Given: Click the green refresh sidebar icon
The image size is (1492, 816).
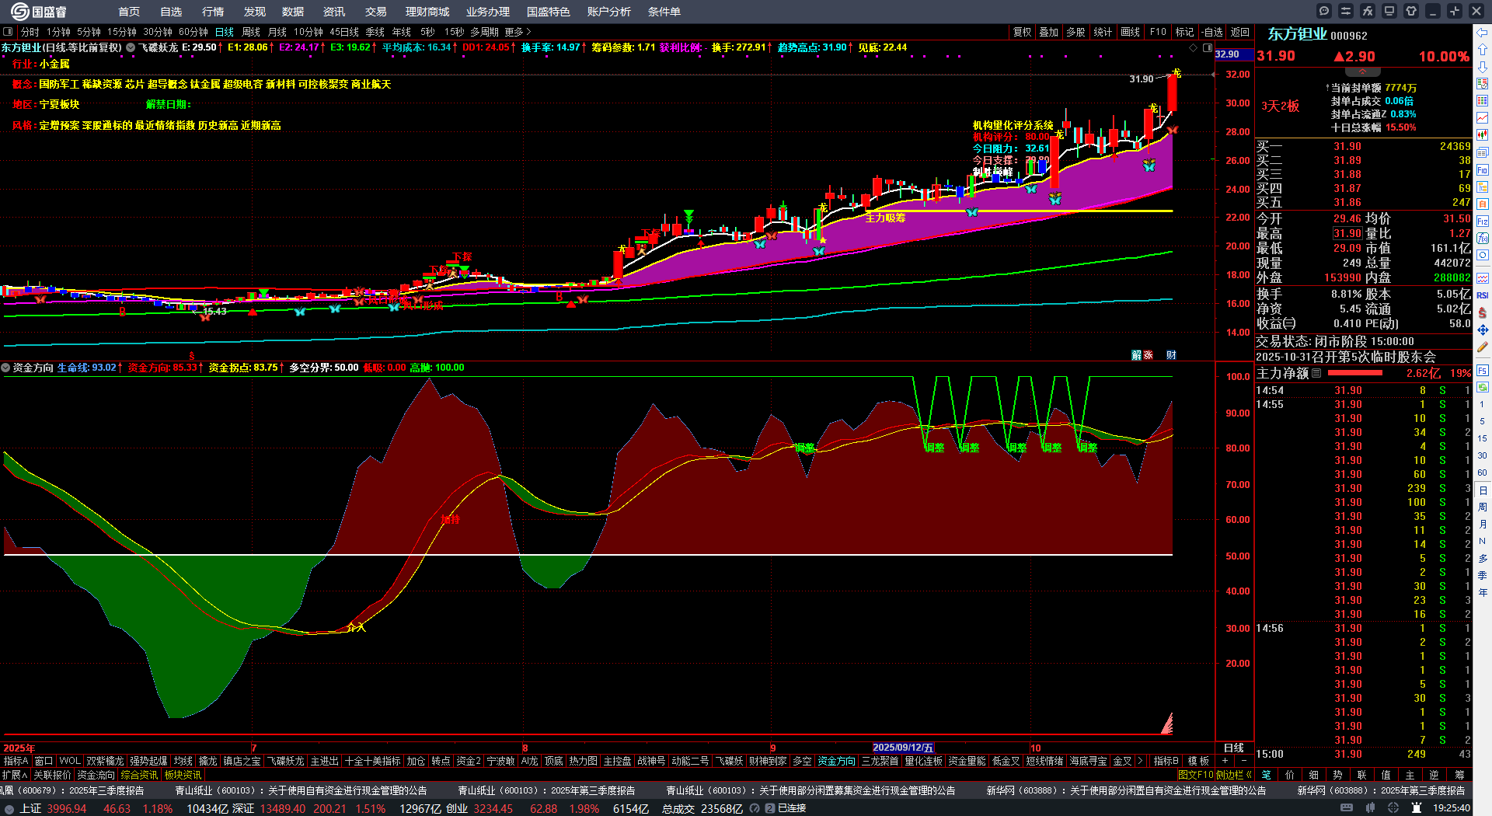Looking at the screenshot, I should (1483, 387).
